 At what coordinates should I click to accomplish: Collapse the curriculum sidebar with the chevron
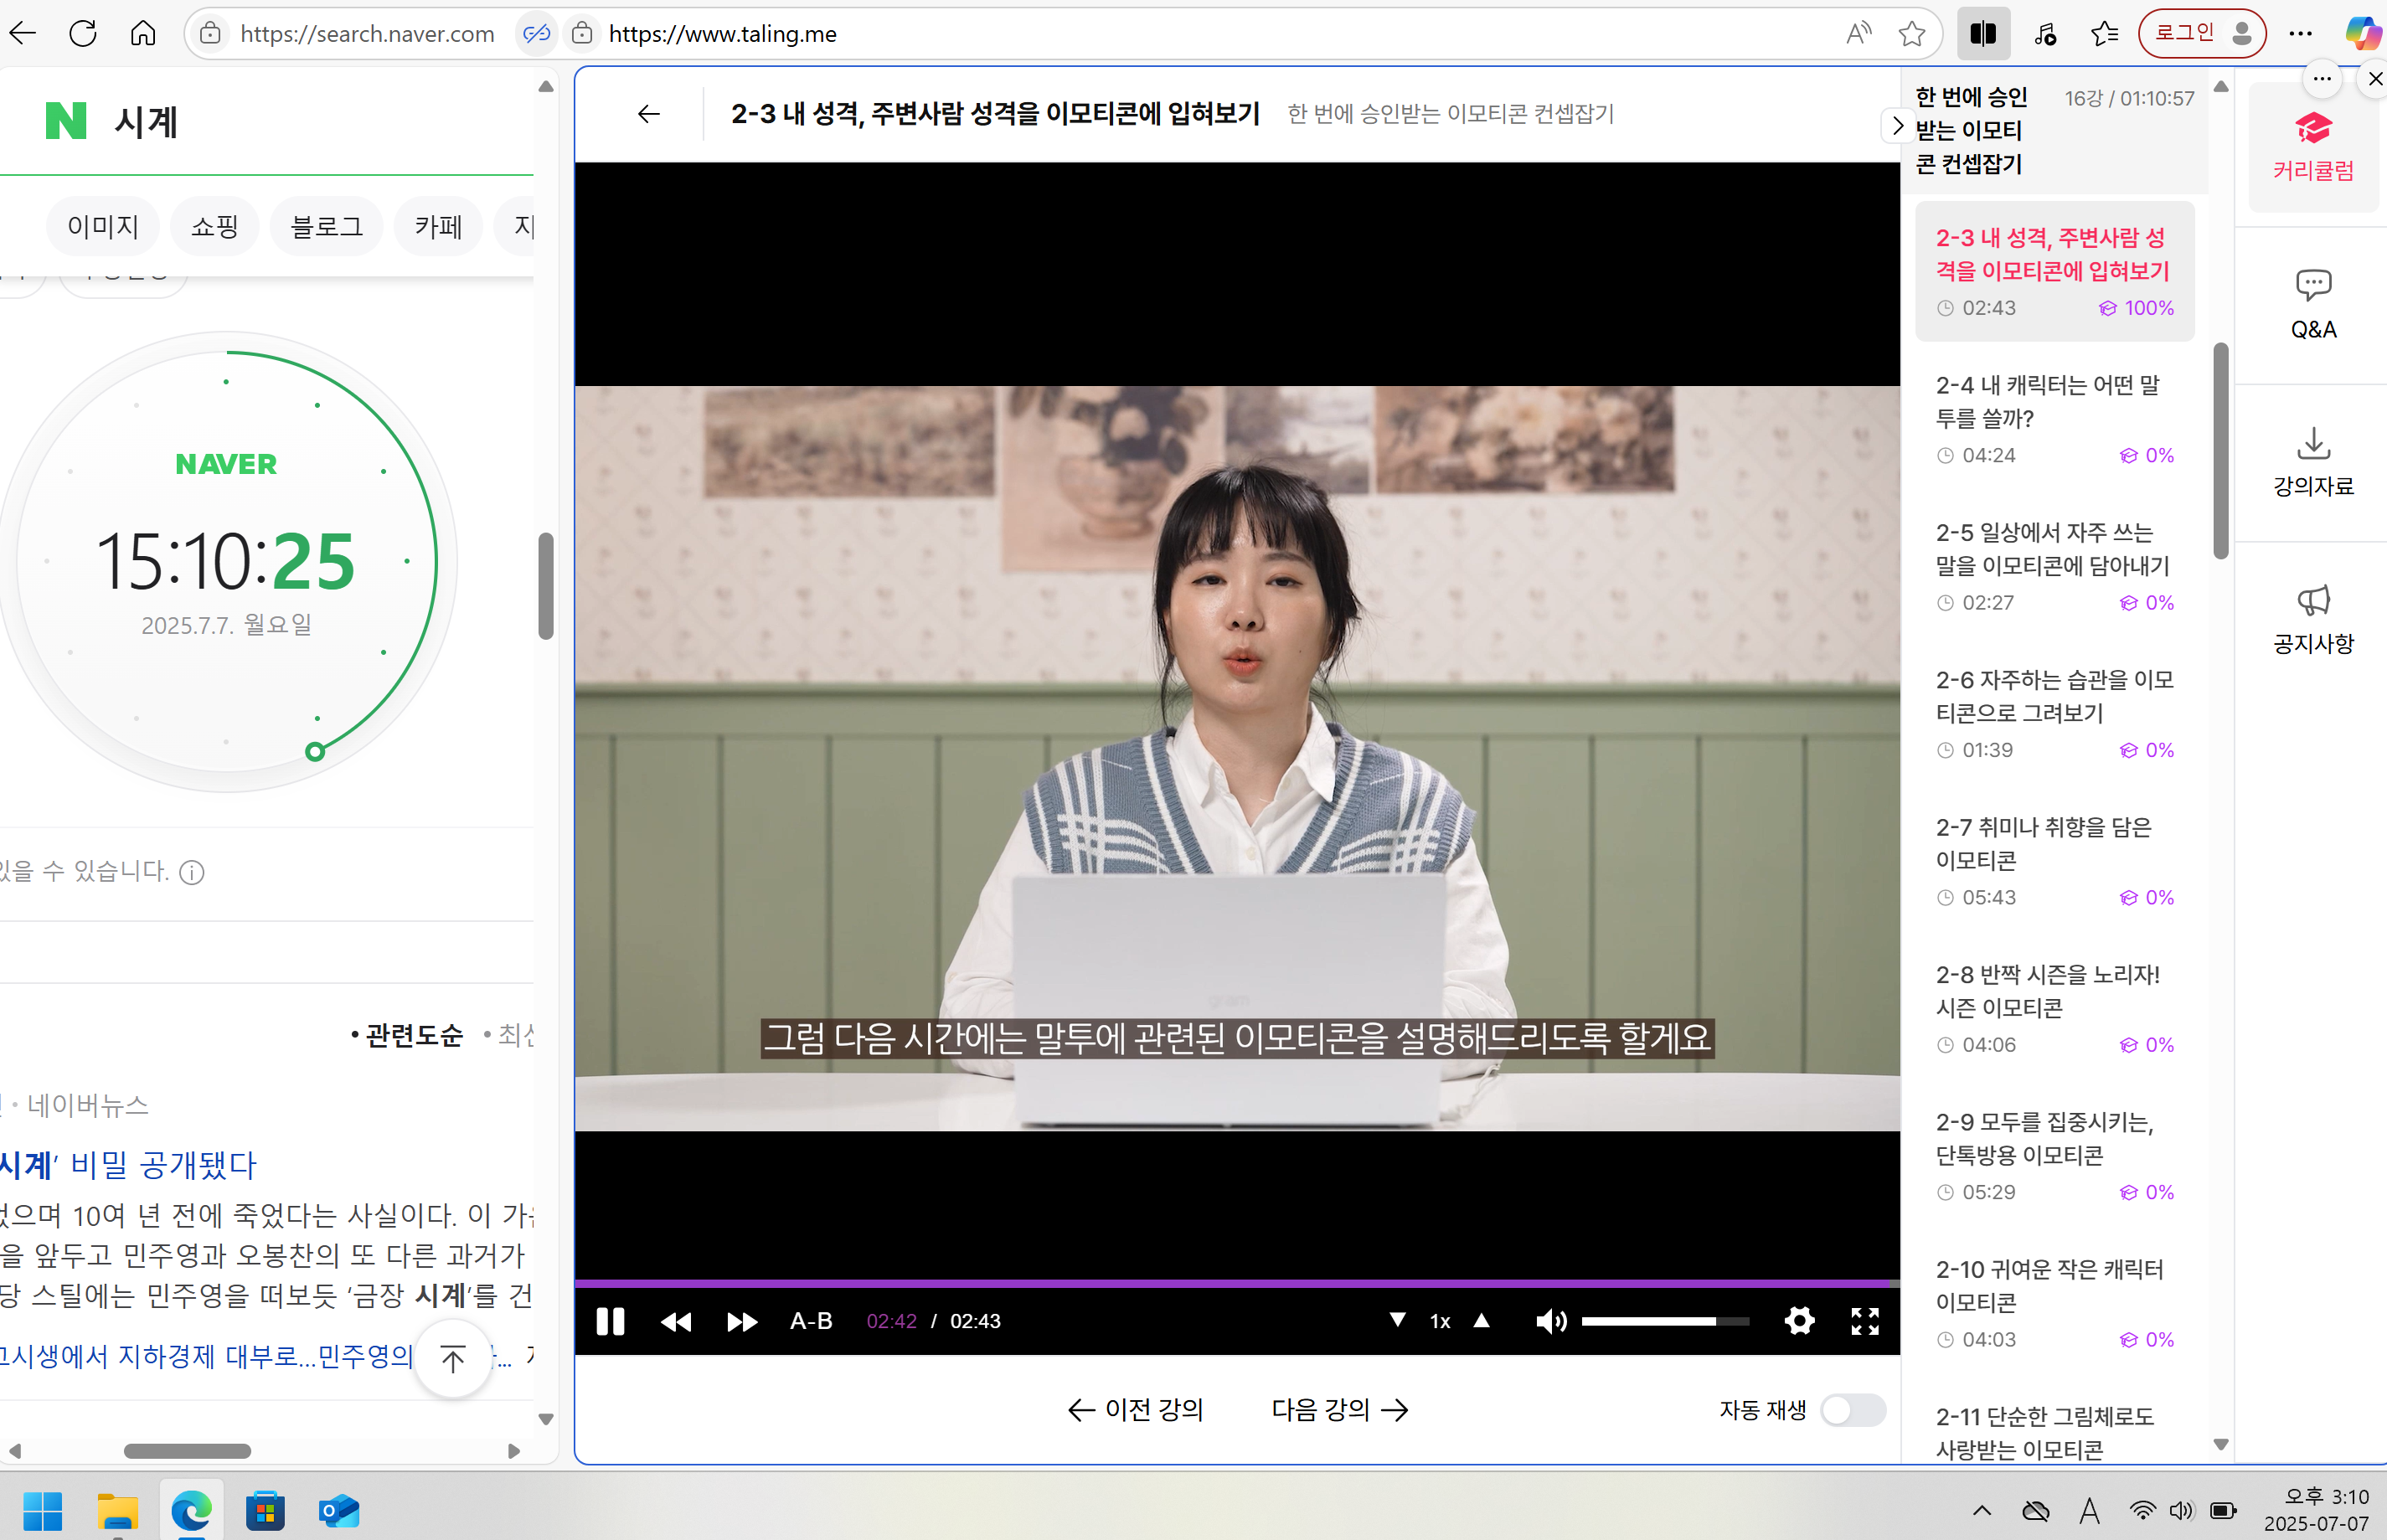[x=1897, y=126]
